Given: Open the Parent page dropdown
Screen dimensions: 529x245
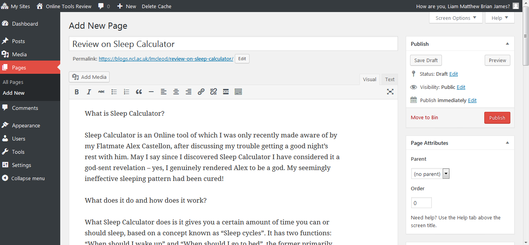Looking at the screenshot, I should click(430, 174).
